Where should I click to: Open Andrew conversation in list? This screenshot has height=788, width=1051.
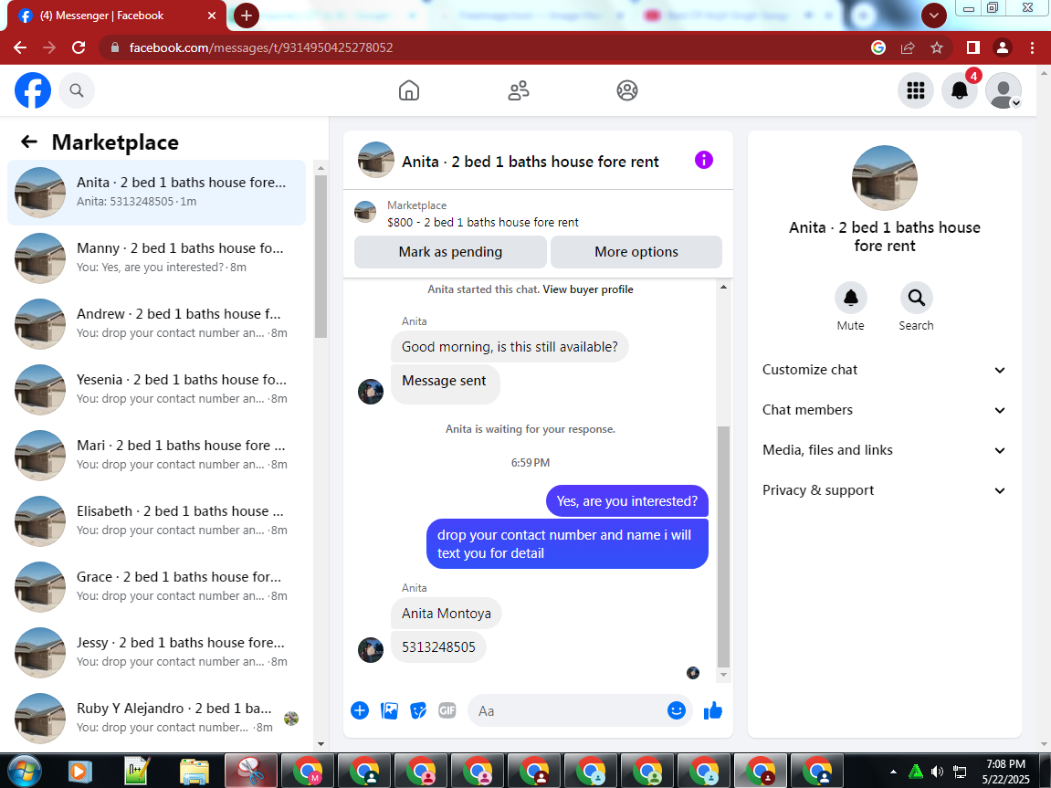(x=156, y=323)
